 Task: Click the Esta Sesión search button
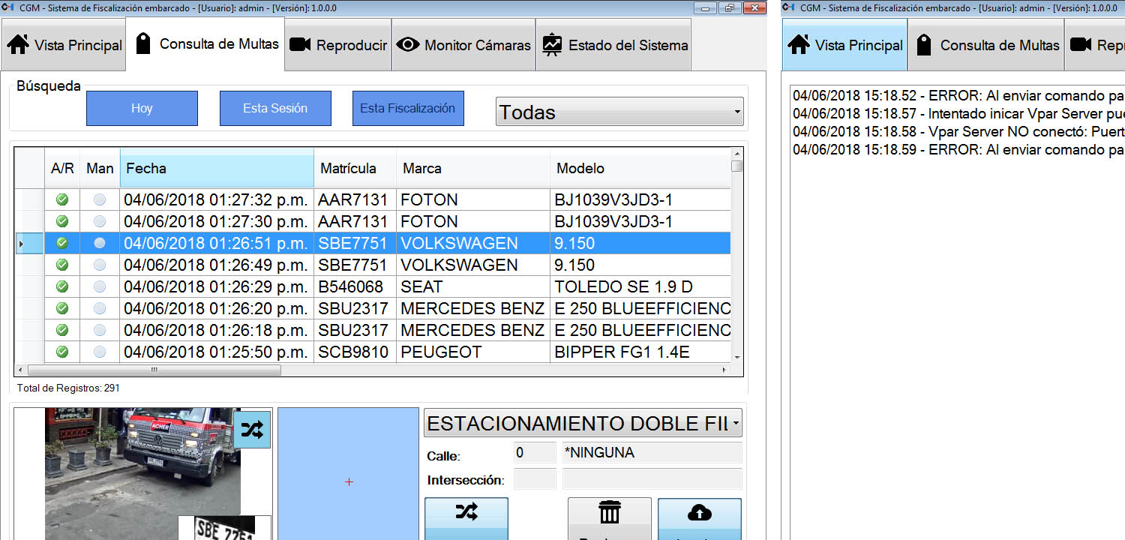point(275,108)
